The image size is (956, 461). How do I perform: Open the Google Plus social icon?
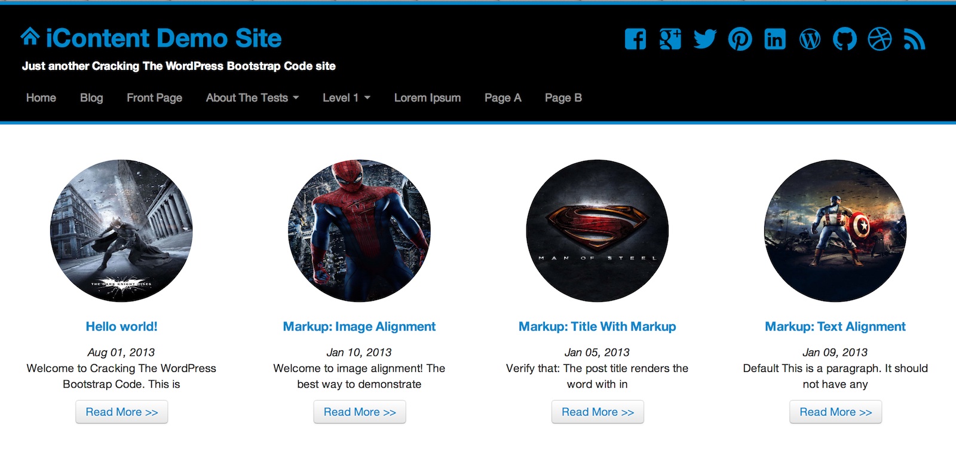point(670,39)
